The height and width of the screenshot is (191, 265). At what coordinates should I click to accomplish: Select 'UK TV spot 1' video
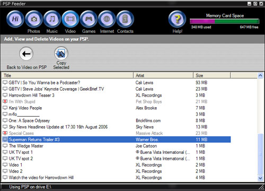116,152
